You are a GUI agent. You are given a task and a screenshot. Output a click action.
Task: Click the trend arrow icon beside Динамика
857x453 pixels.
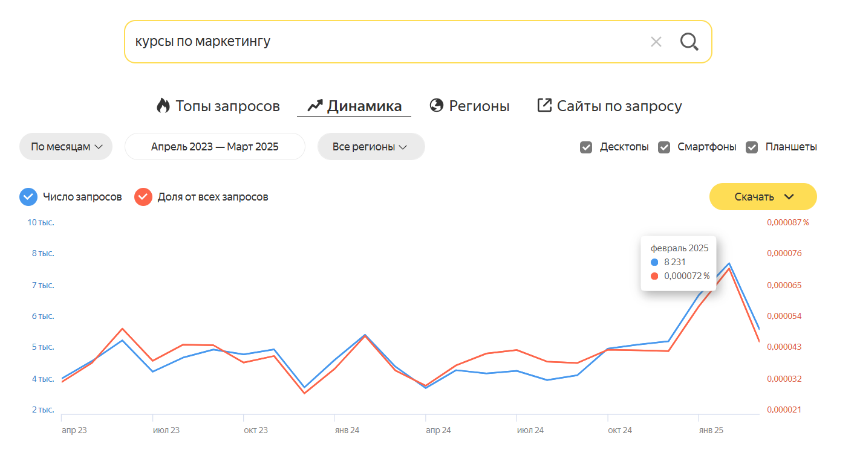(315, 106)
